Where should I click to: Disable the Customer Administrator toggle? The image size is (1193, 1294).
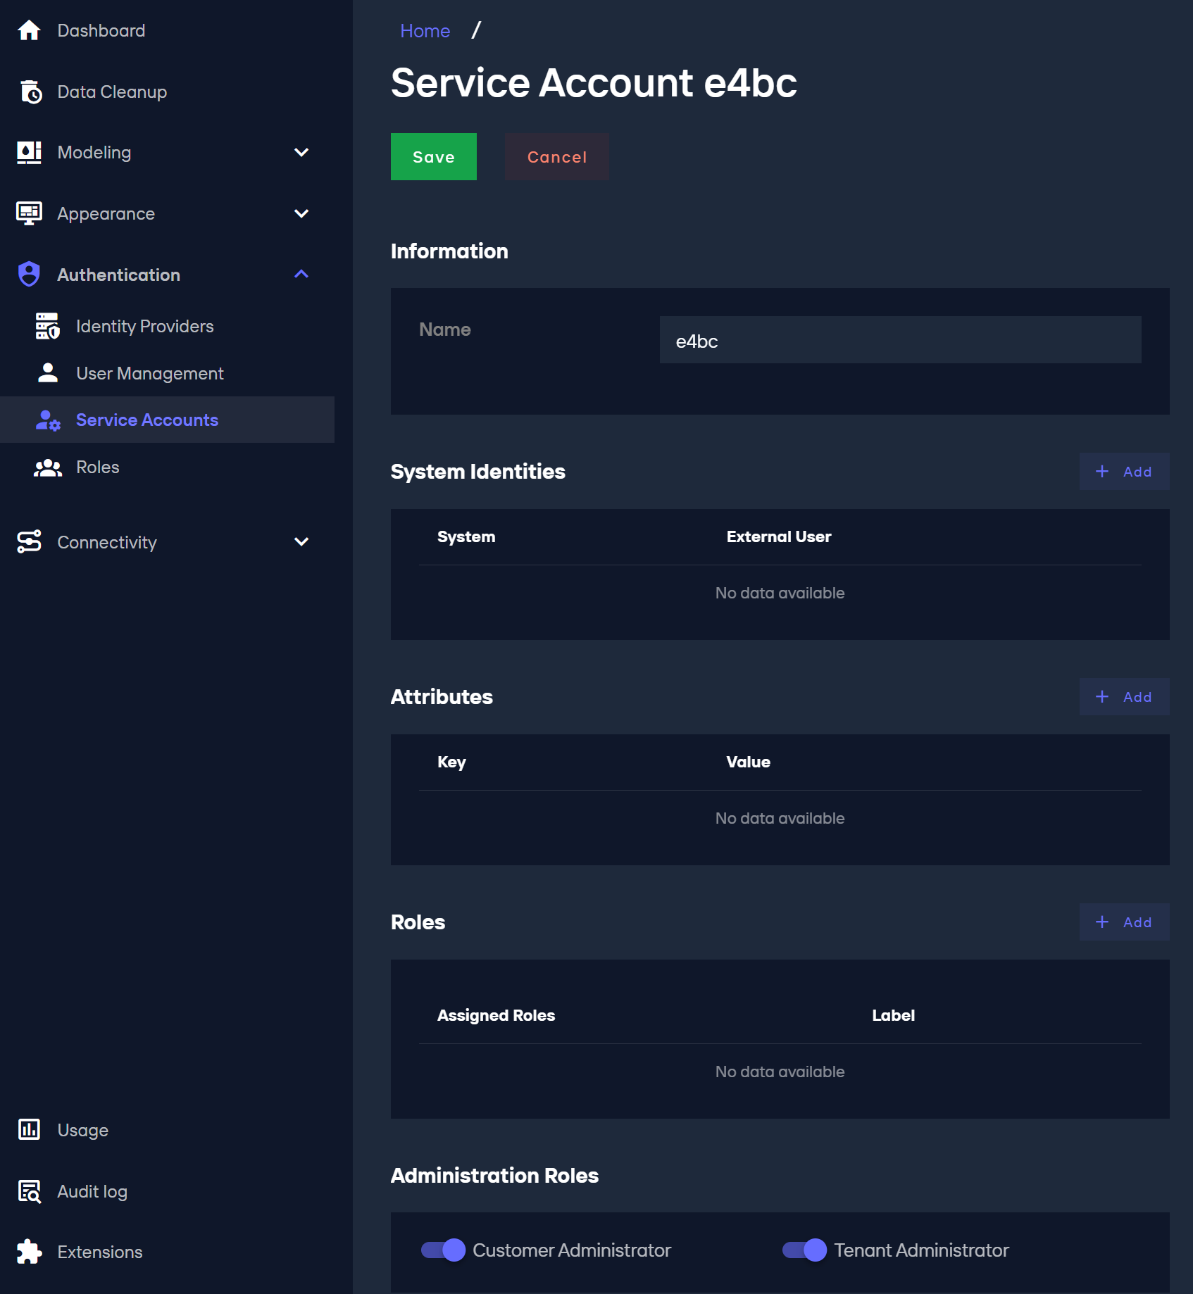tap(443, 1250)
